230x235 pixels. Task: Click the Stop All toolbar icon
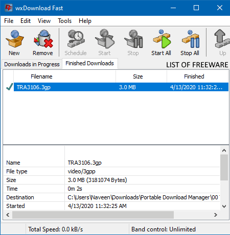pos(190,39)
